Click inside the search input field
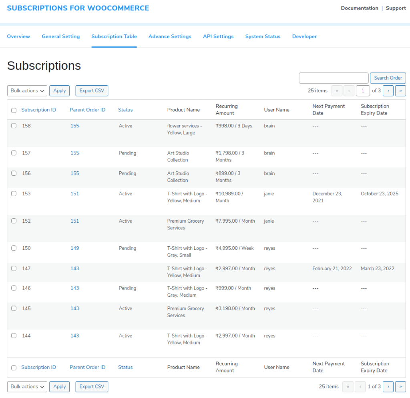The height and width of the screenshot is (398, 410). click(333, 78)
